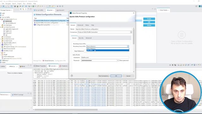Click the Password input field

(x=99, y=60)
